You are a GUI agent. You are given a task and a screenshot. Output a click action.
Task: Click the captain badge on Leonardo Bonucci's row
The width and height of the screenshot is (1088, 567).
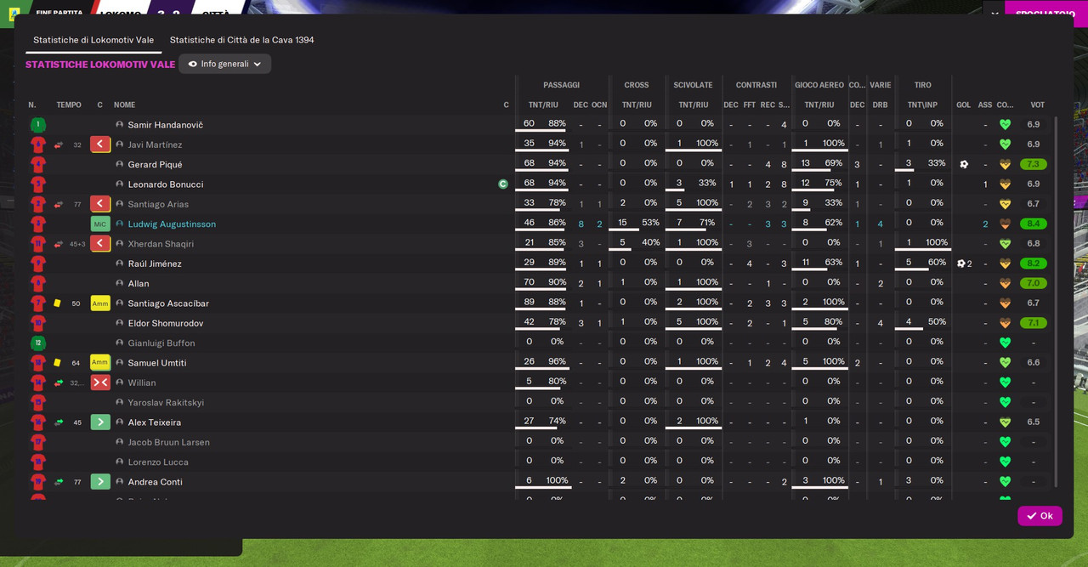[x=503, y=184]
